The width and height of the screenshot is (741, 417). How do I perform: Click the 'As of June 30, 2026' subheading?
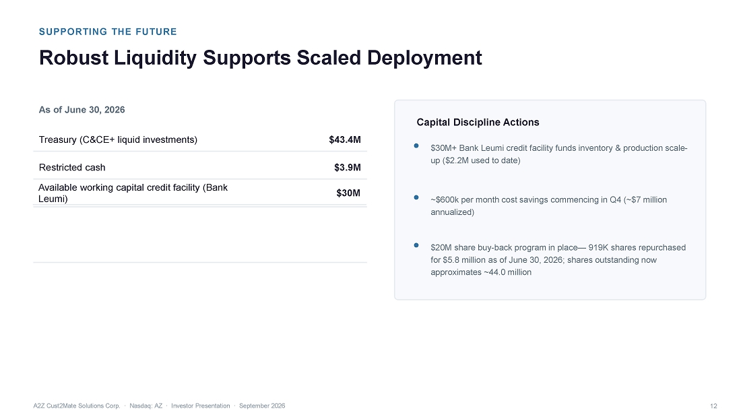[x=82, y=110]
